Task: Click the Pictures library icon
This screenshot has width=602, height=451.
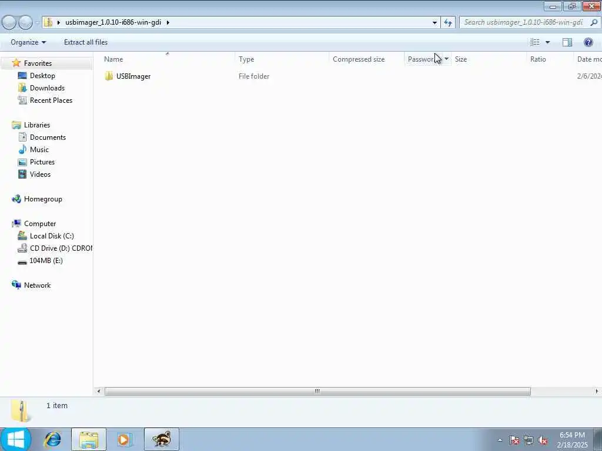Action: (x=22, y=162)
